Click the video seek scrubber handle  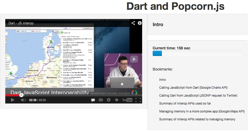click(x=21, y=95)
